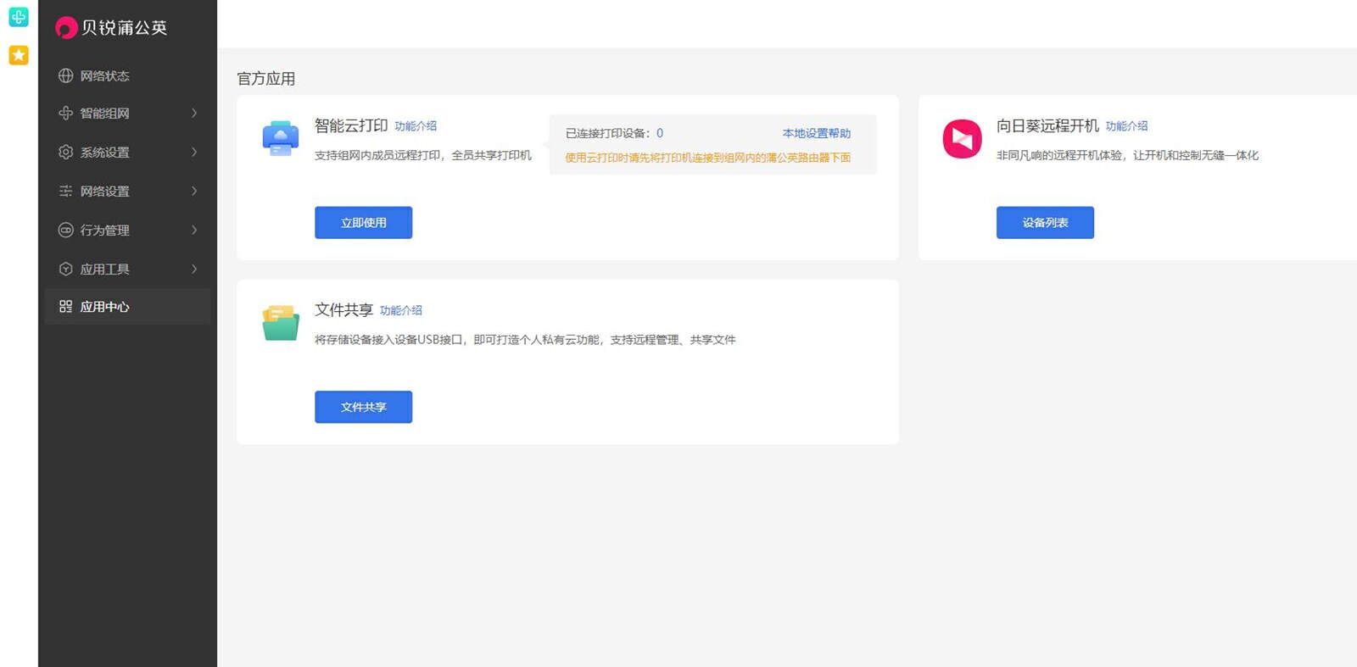Click the gear icon beside 系统设置
1357x667 pixels.
65,152
